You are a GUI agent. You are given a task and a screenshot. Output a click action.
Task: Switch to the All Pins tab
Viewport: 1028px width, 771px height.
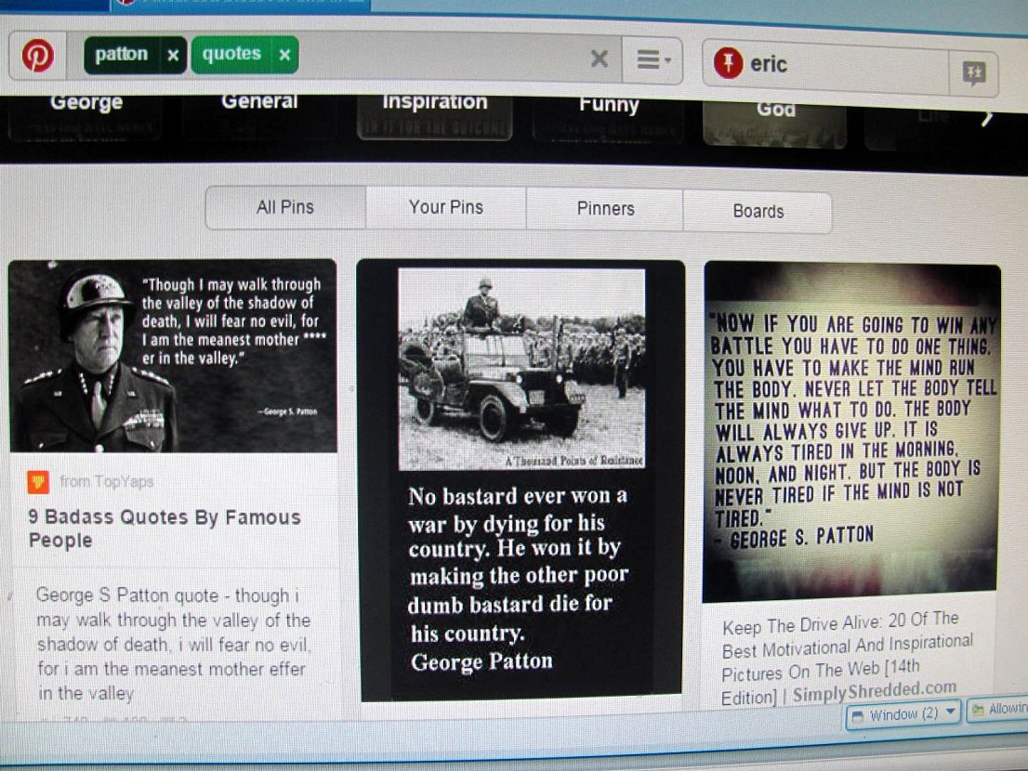coord(285,208)
